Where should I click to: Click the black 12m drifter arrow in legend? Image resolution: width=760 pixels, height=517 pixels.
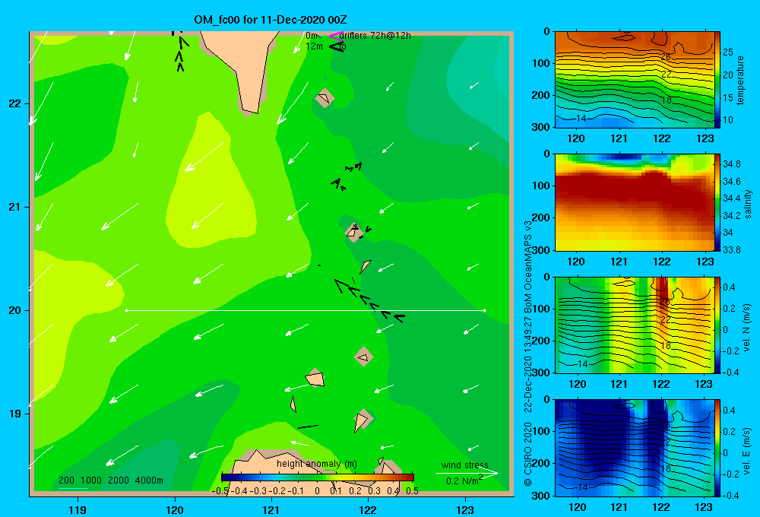336,46
